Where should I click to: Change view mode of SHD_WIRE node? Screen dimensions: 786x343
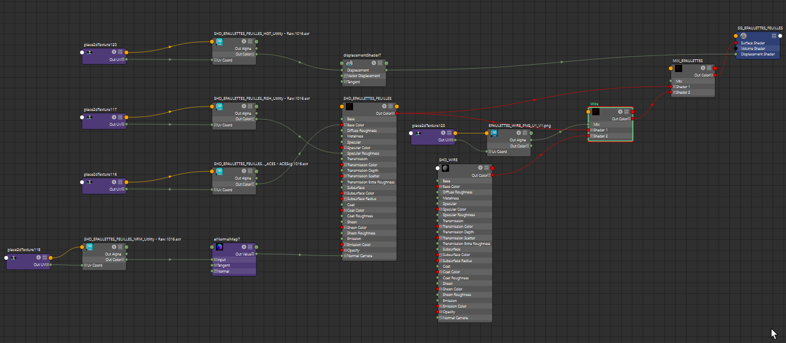[x=485, y=168]
